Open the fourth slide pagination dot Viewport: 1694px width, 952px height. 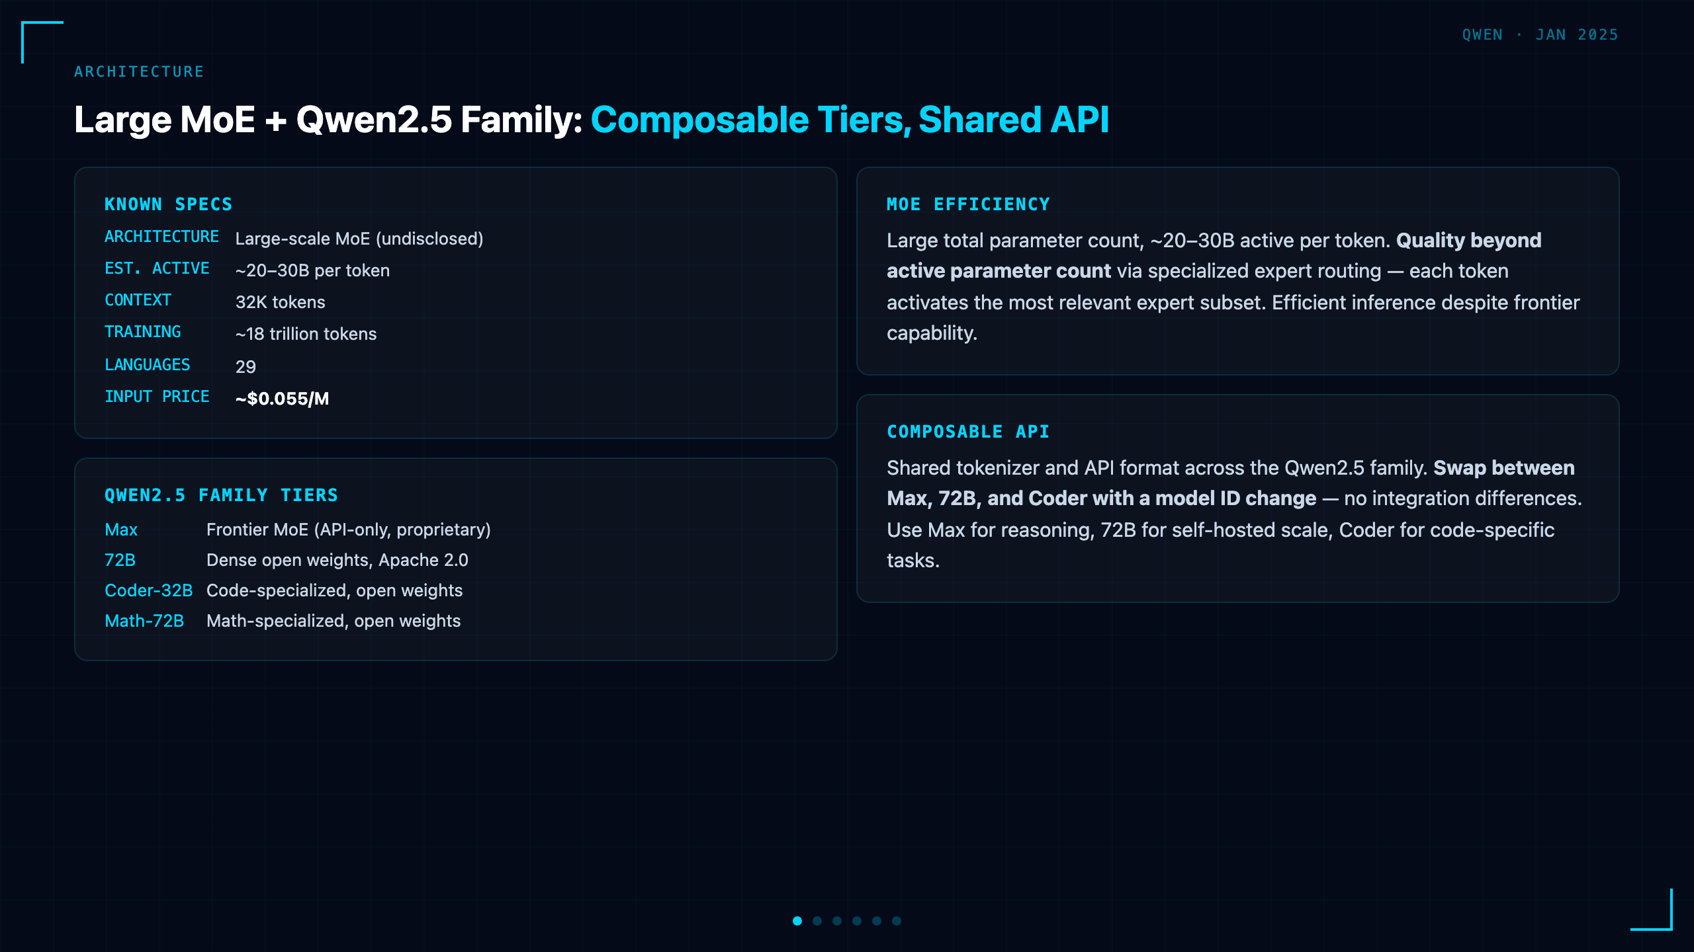857,921
